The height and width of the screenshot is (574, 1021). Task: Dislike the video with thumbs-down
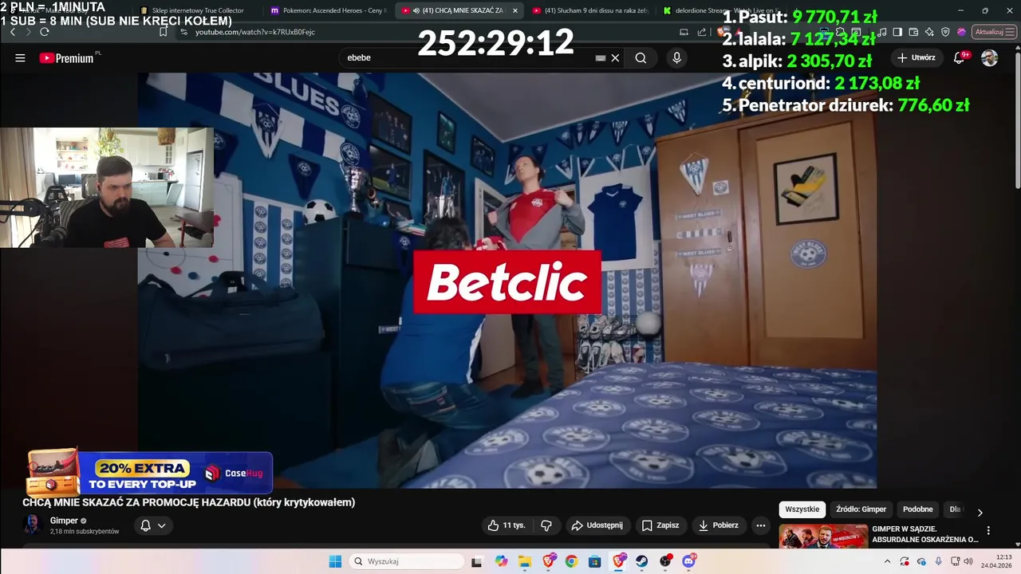pos(546,525)
